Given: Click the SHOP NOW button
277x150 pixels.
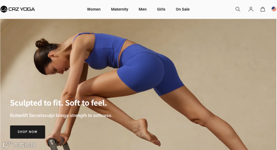Looking at the screenshot, I should (x=27, y=132).
